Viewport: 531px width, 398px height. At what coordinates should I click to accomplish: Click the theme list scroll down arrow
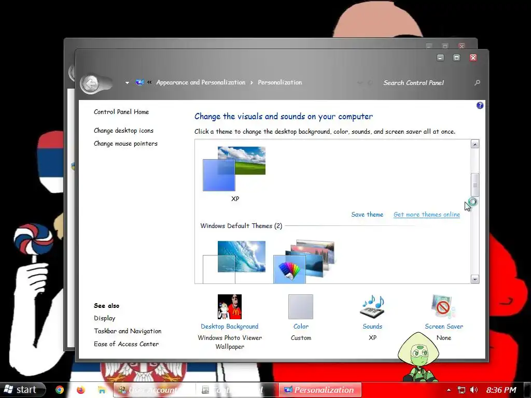(475, 279)
